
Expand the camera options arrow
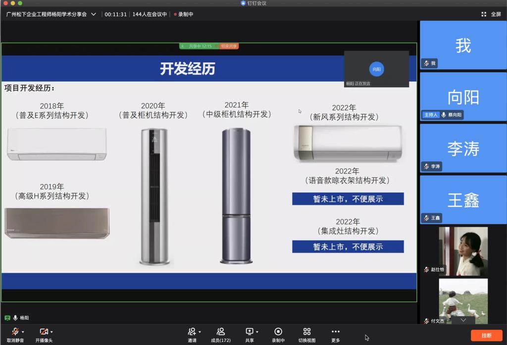point(51,332)
